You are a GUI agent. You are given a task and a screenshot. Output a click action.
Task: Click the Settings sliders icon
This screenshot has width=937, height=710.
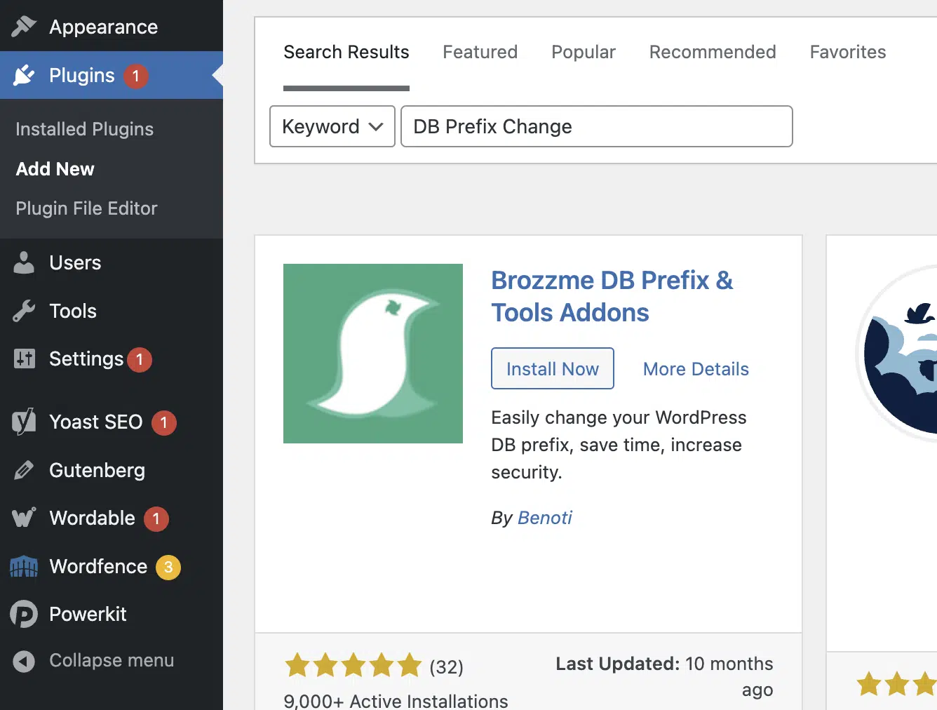point(24,359)
